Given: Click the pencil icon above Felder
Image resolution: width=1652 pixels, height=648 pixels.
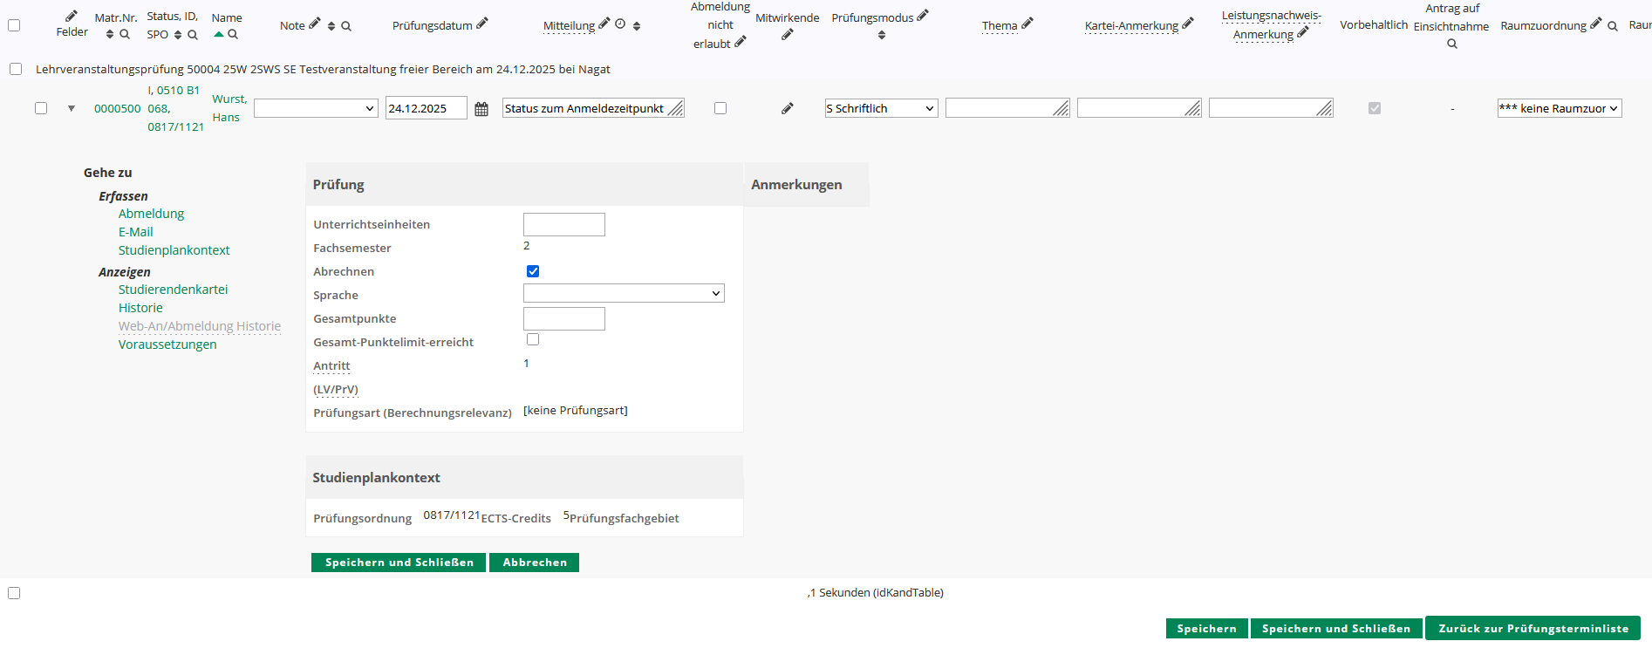Looking at the screenshot, I should [x=72, y=16].
